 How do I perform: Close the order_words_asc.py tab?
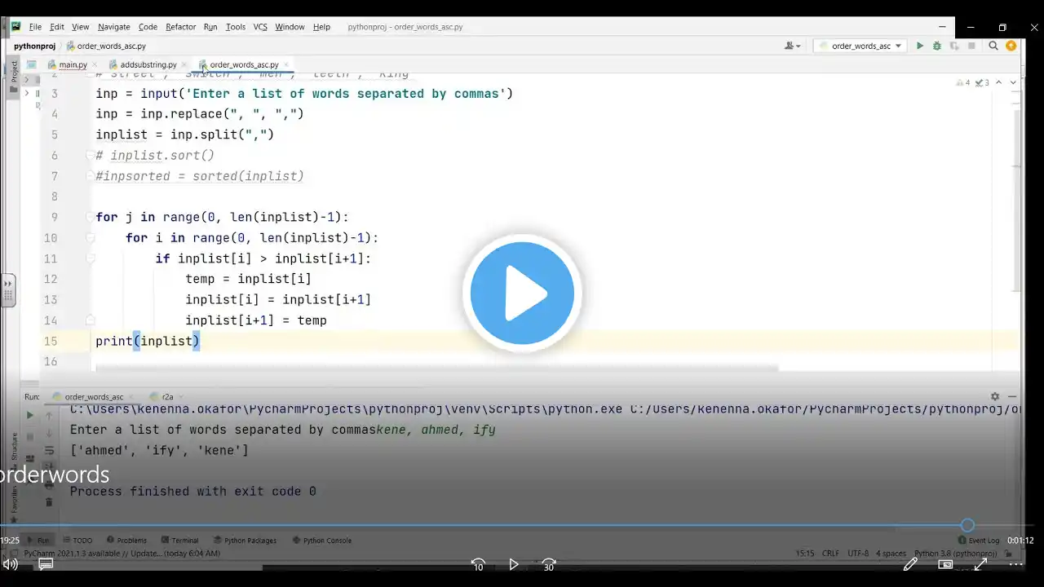click(286, 64)
